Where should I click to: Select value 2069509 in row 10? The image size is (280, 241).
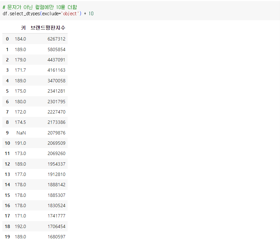pos(56,143)
